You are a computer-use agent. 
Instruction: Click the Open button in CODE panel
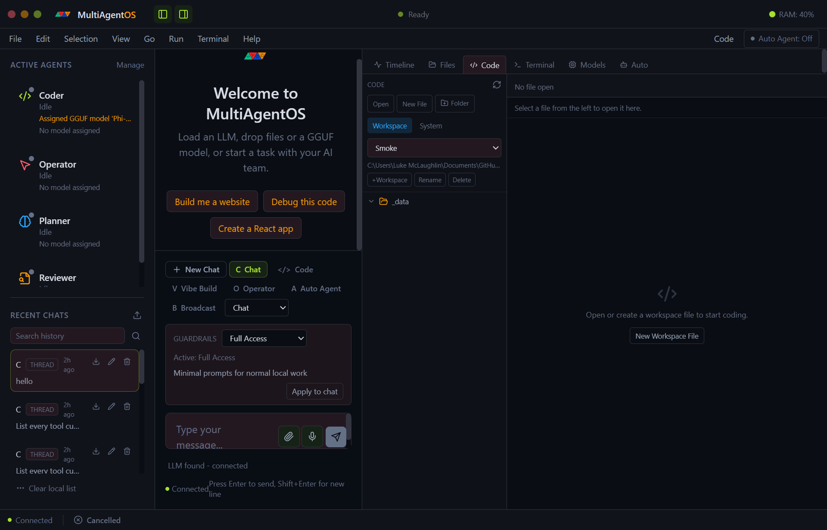point(381,104)
